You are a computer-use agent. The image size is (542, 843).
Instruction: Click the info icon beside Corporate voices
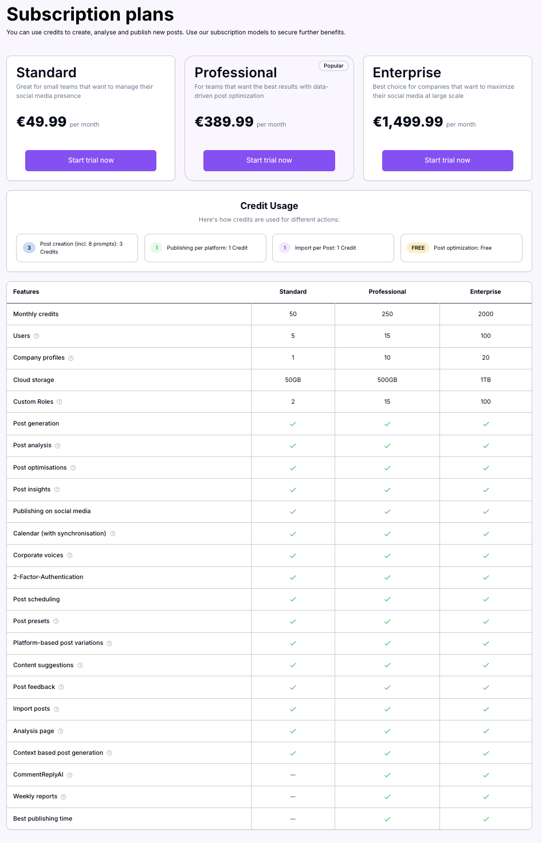pyautogui.click(x=70, y=556)
